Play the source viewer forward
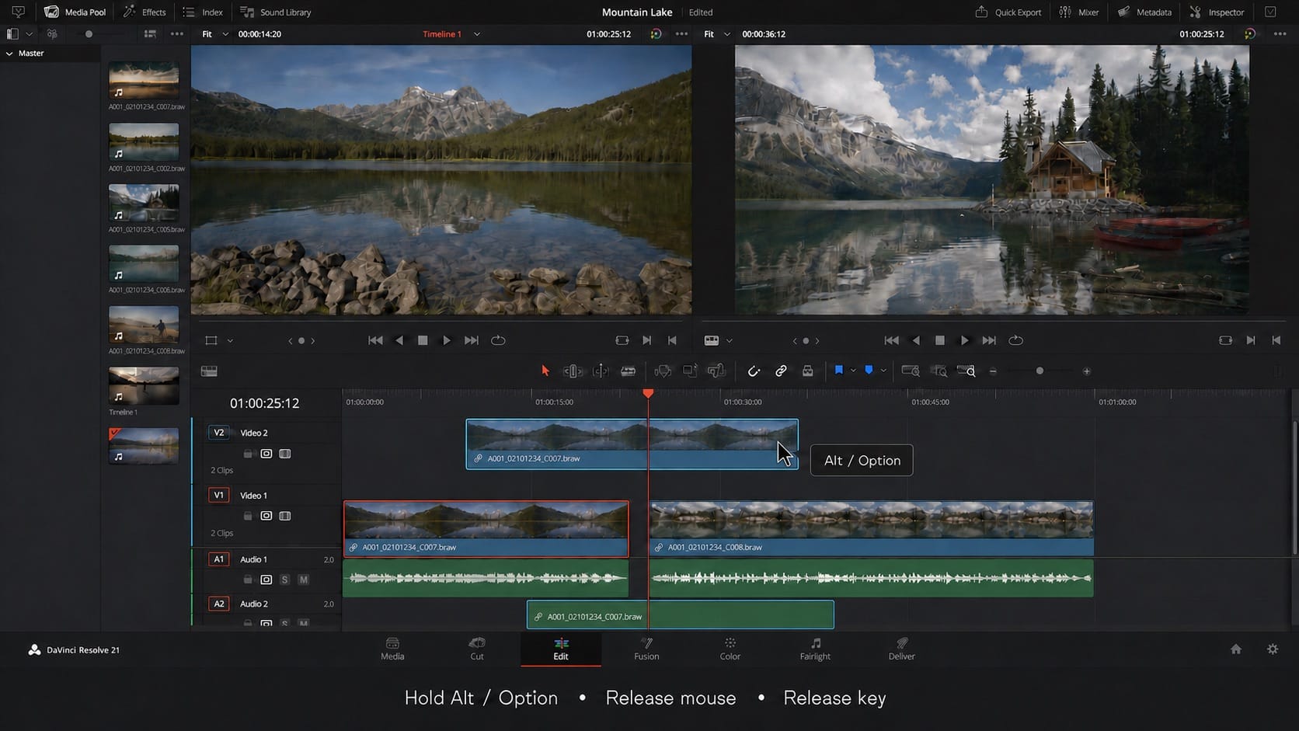This screenshot has height=731, width=1299. tap(447, 340)
